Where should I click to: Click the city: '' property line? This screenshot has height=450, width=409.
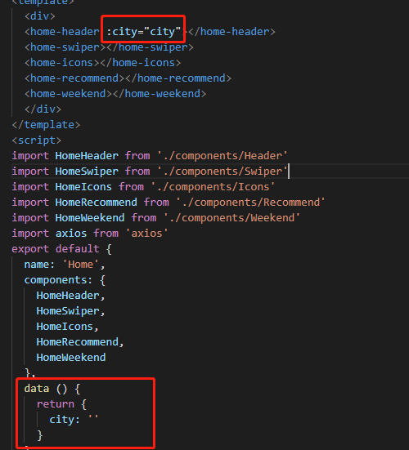click(x=74, y=419)
